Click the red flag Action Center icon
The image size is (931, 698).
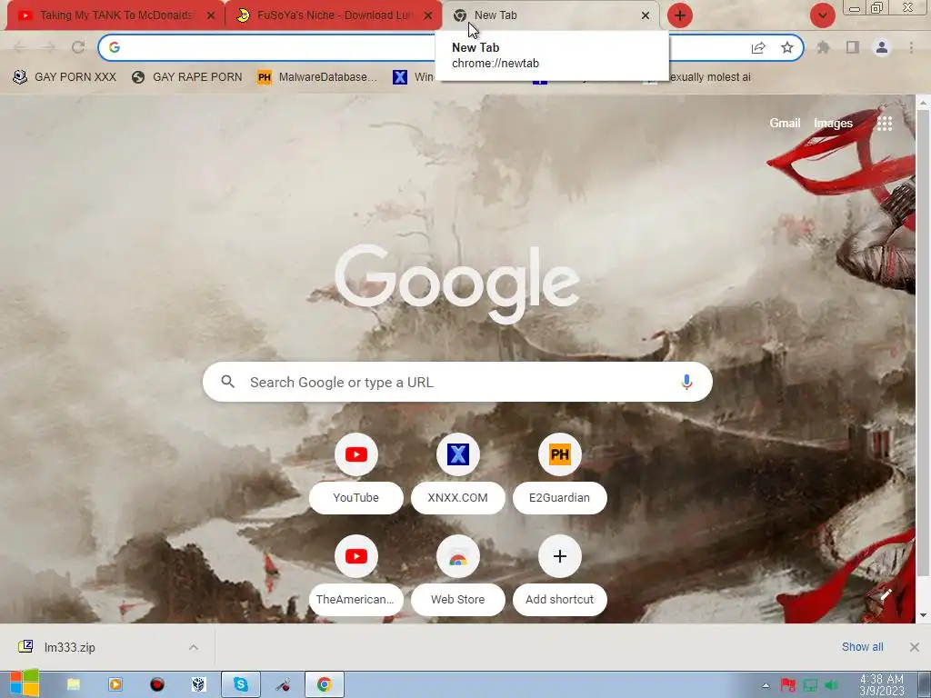click(x=788, y=685)
